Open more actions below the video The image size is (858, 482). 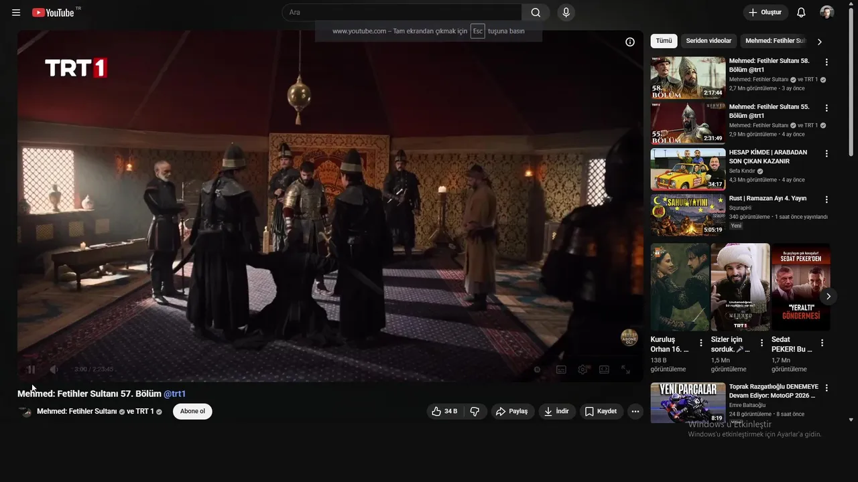tap(635, 412)
